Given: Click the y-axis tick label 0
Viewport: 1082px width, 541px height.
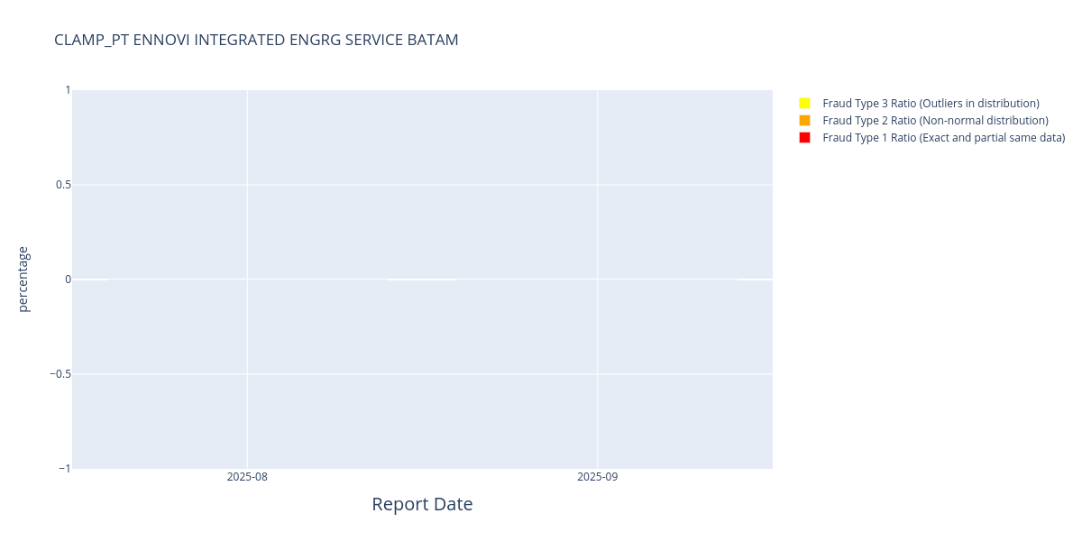Looking at the screenshot, I should [x=68, y=280].
